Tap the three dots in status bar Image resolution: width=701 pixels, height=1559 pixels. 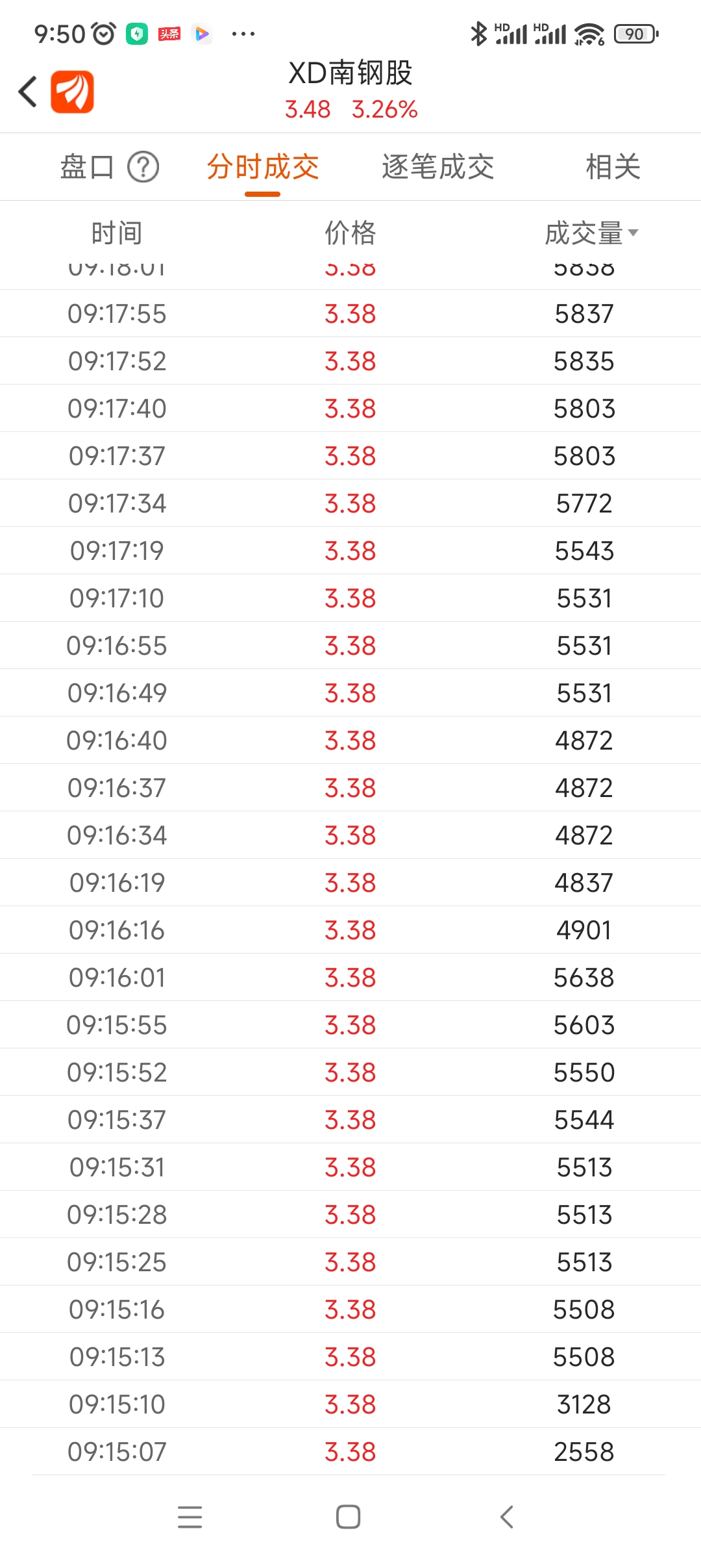pyautogui.click(x=243, y=34)
